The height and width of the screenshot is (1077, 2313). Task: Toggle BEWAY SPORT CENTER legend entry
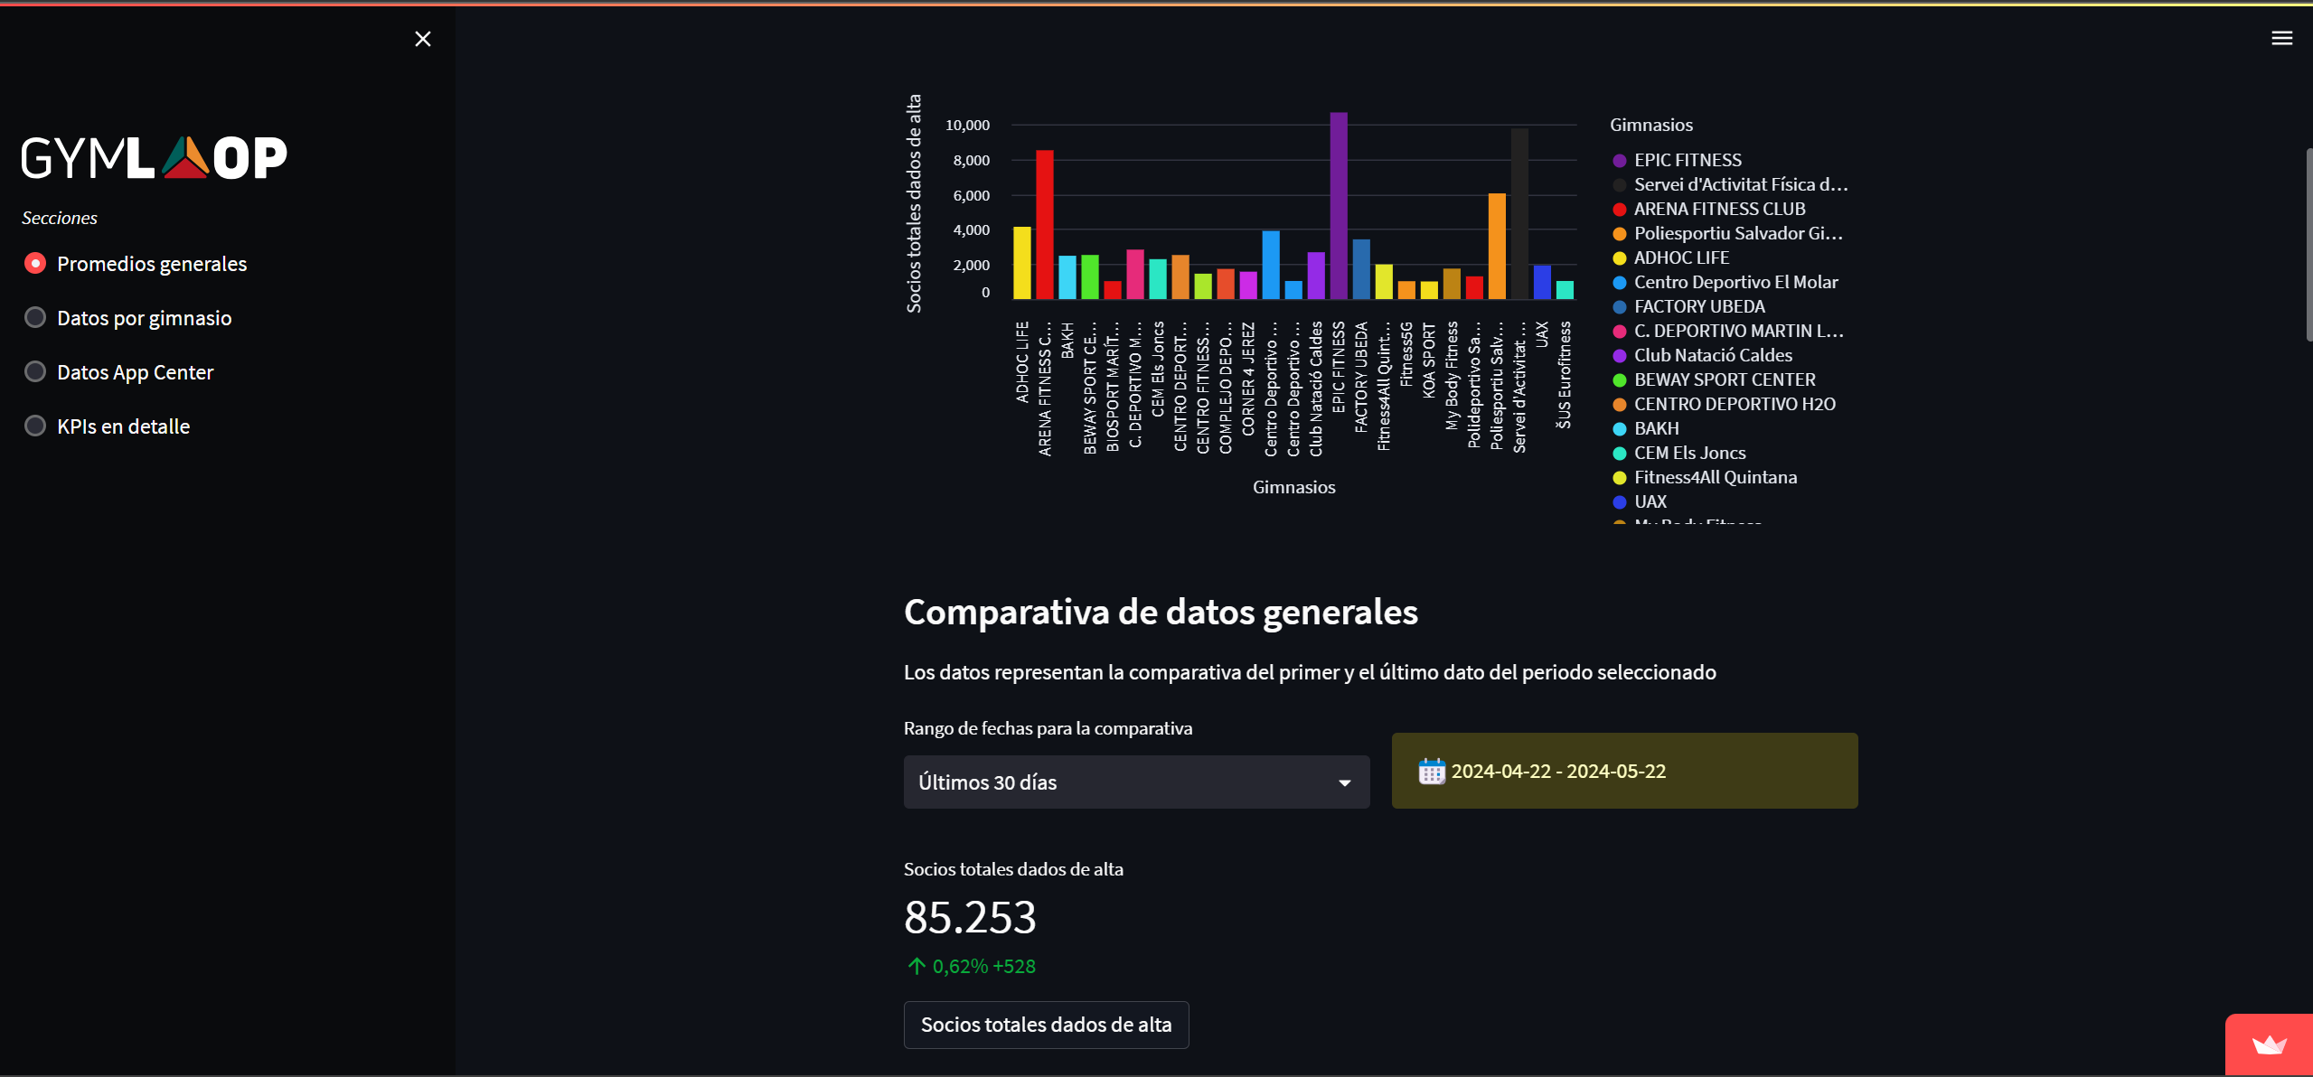[x=1715, y=379]
